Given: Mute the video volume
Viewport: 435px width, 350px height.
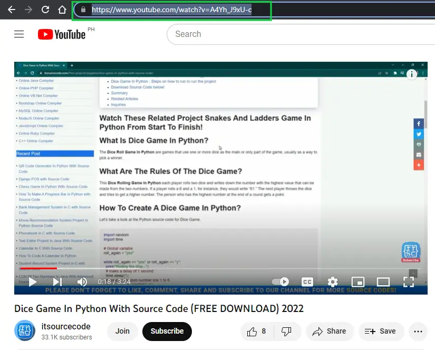Looking at the screenshot, I should click(x=82, y=282).
